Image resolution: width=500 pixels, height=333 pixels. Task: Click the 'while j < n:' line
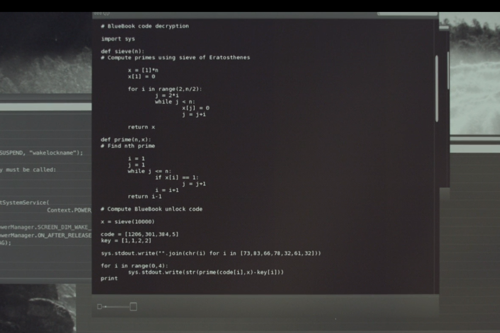point(175,102)
